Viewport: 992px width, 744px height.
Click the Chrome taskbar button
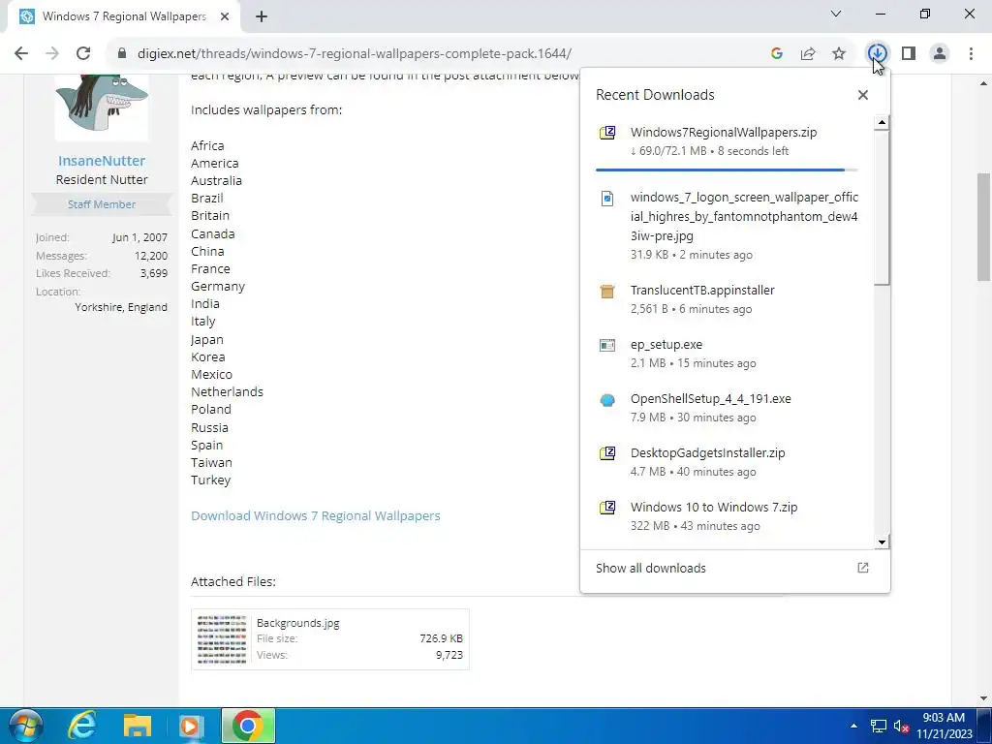click(248, 727)
